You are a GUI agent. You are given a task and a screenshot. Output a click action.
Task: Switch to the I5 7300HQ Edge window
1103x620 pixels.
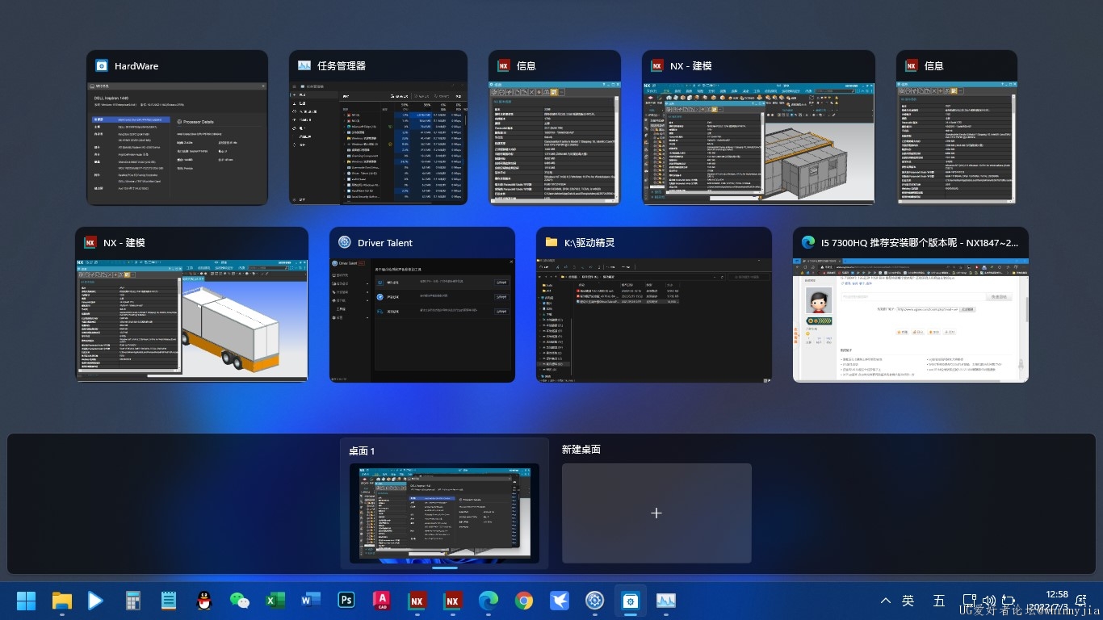click(x=911, y=304)
